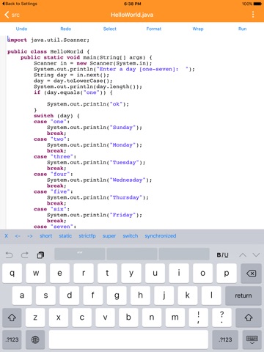Toggle the right shift key
This screenshot has width=264, height=352.
(249, 318)
